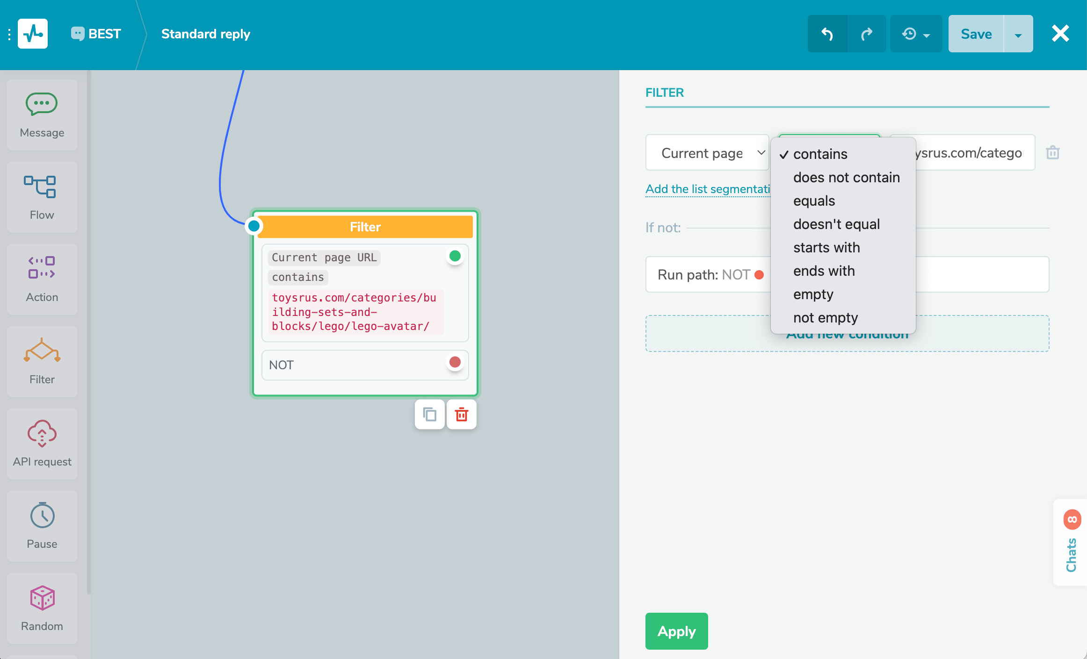The image size is (1087, 659).
Task: Expand the Save options arrow
Action: (x=1018, y=34)
